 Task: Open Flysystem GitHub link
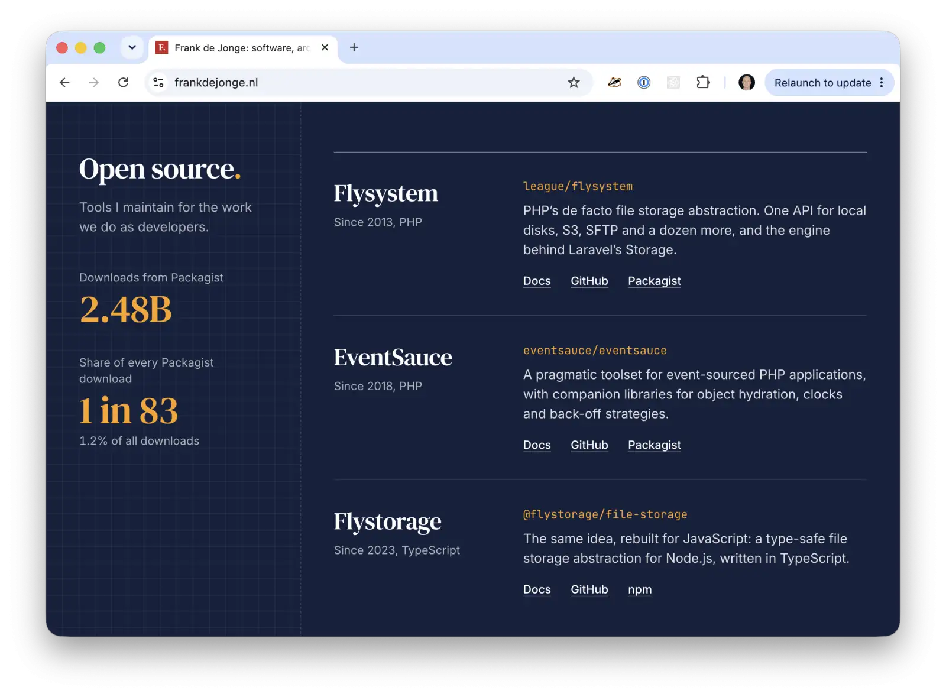[589, 281]
